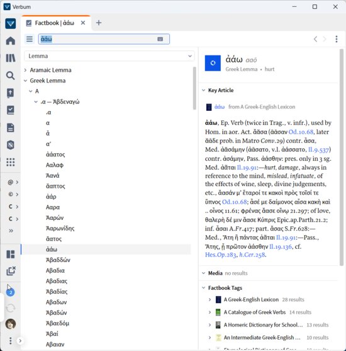Expand the @ shortcut arrow

coord(17,182)
